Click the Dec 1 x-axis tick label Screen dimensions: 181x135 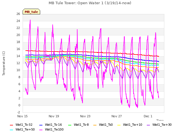148,116
